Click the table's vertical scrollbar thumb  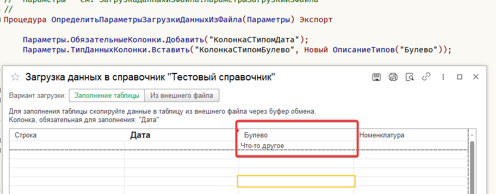(472, 167)
